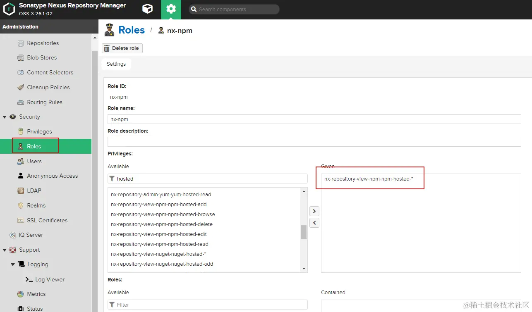Viewport: 532px width, 312px height.
Task: Collapse the Logging tree node
Action: [13, 264]
